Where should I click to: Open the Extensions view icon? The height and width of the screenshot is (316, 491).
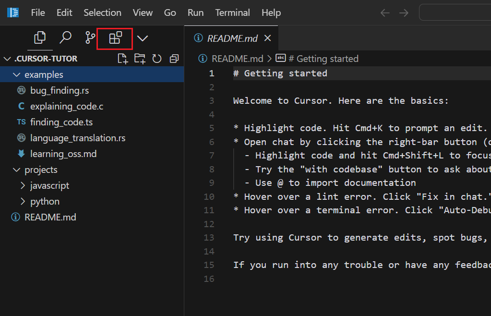[115, 38]
